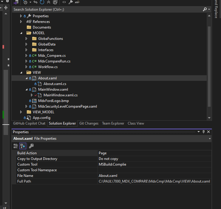The image size is (221, 209).
Task: Select MdxFordLogo.bmp image file
Action: point(53,101)
